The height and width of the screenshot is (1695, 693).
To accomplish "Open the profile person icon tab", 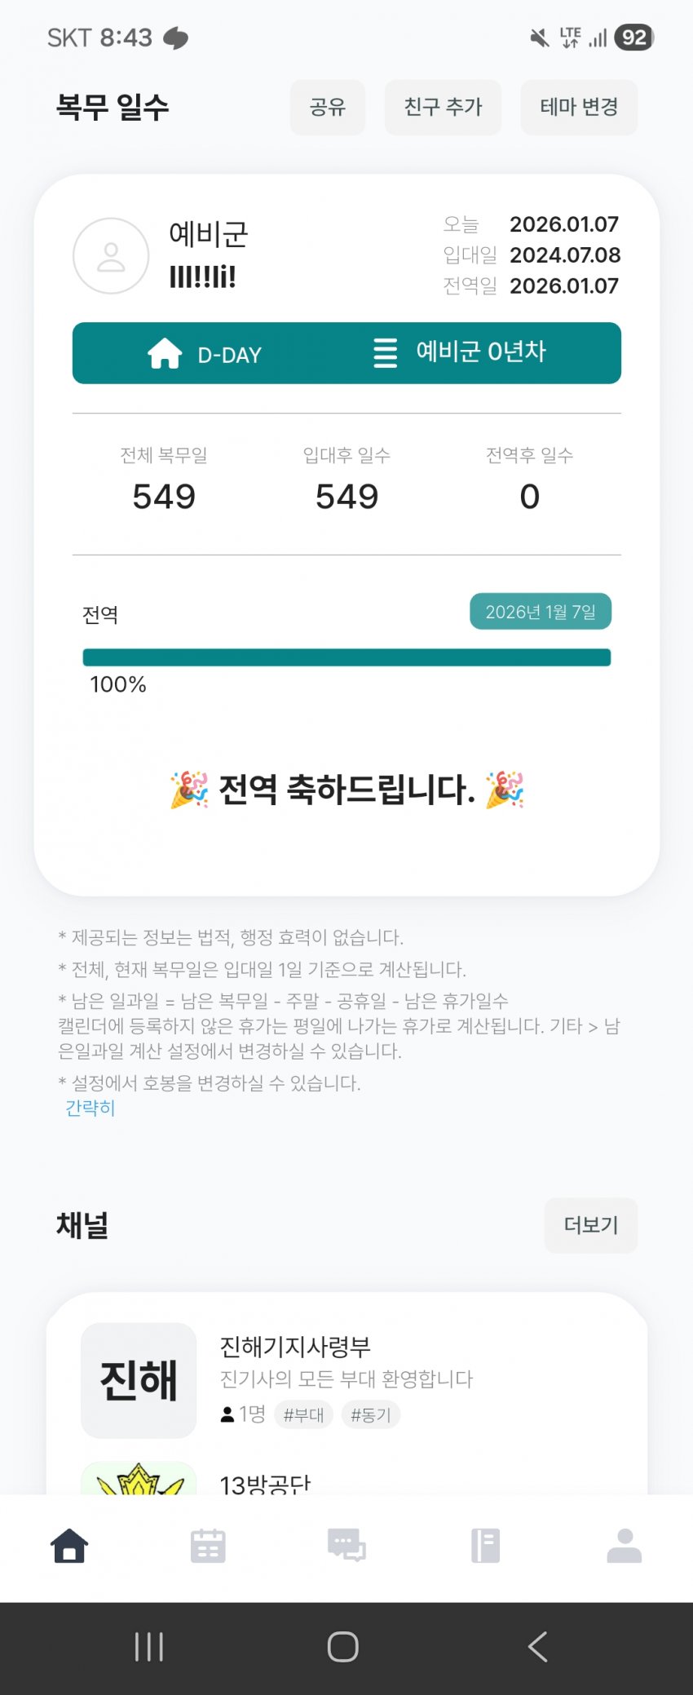I will click(x=625, y=1545).
